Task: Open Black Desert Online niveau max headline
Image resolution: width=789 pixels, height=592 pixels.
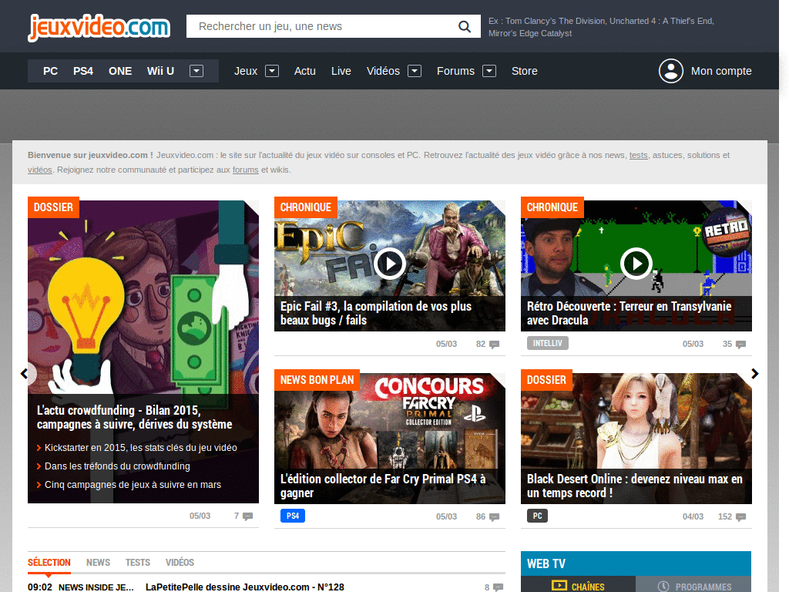Action: coord(635,486)
